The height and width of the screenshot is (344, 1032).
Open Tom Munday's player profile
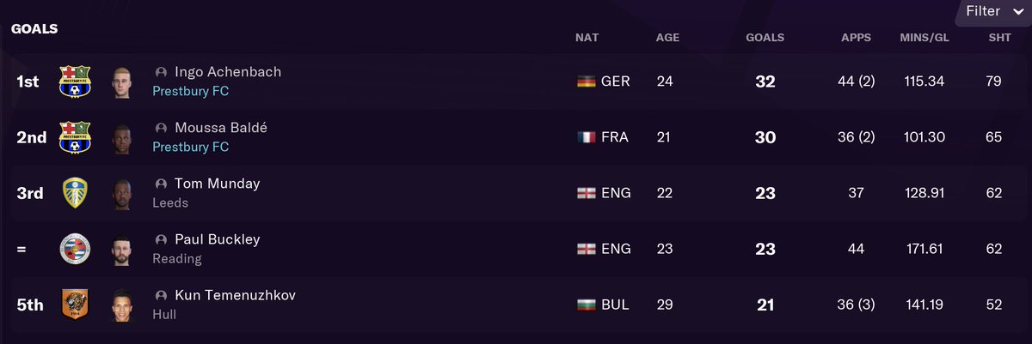(x=217, y=184)
